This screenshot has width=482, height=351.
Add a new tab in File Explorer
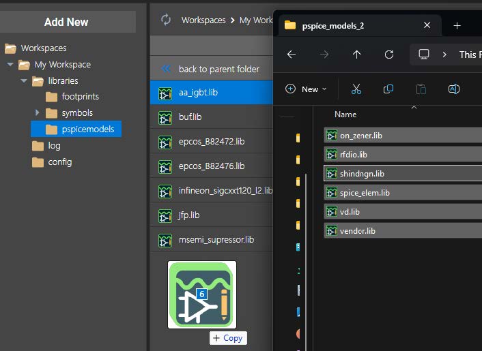[457, 25]
